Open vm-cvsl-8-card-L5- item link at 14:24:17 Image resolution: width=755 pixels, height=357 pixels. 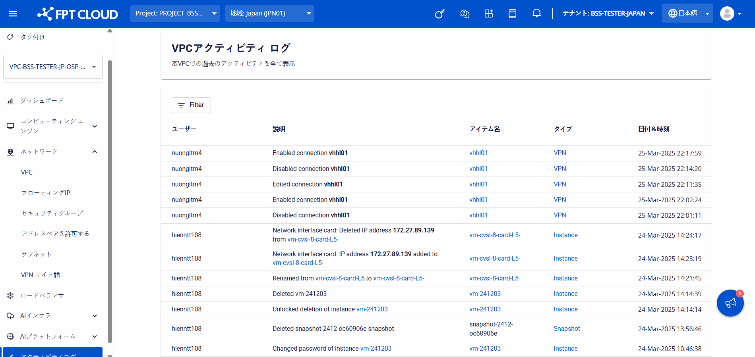pyautogui.click(x=495, y=235)
